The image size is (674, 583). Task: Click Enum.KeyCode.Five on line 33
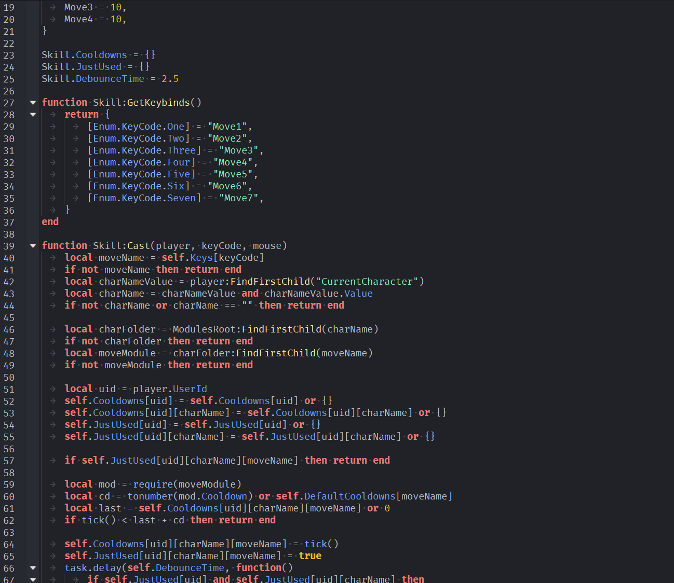pyautogui.click(x=141, y=174)
